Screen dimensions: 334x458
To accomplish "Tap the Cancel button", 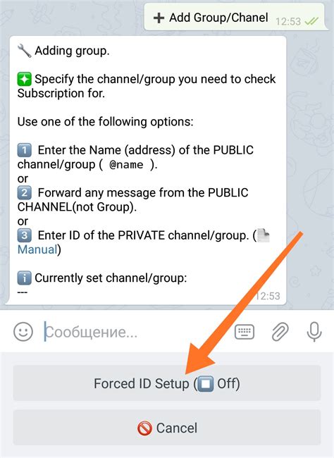I will (x=167, y=428).
